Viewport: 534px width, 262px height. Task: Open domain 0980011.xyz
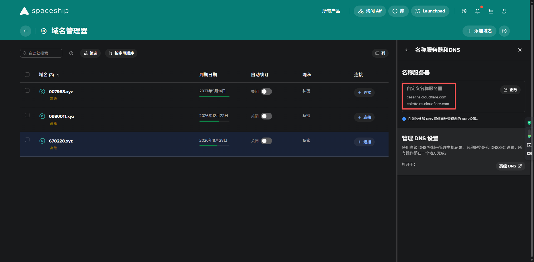[x=61, y=116]
